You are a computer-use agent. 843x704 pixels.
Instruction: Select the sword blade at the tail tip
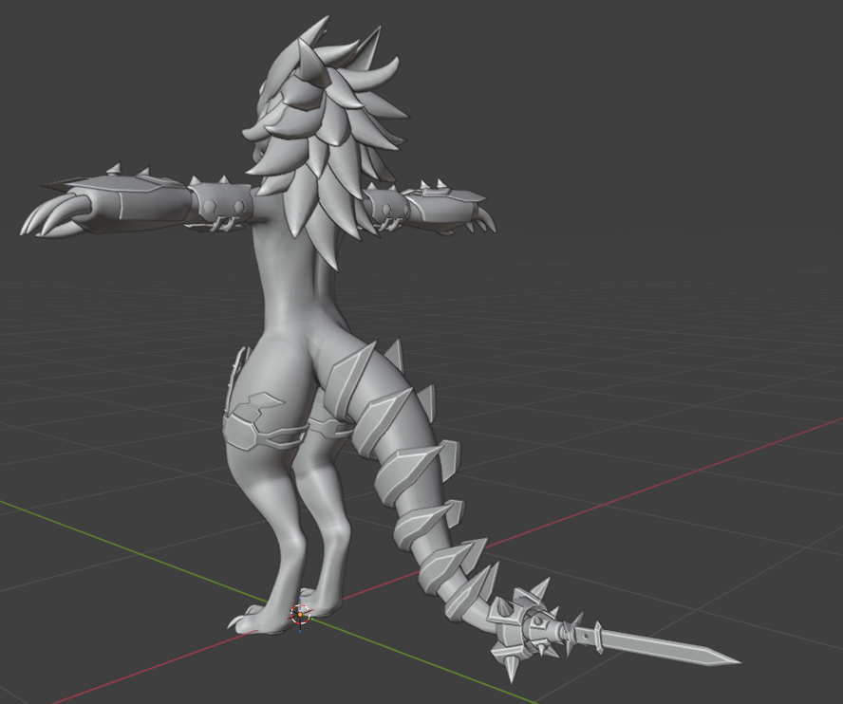click(x=665, y=647)
